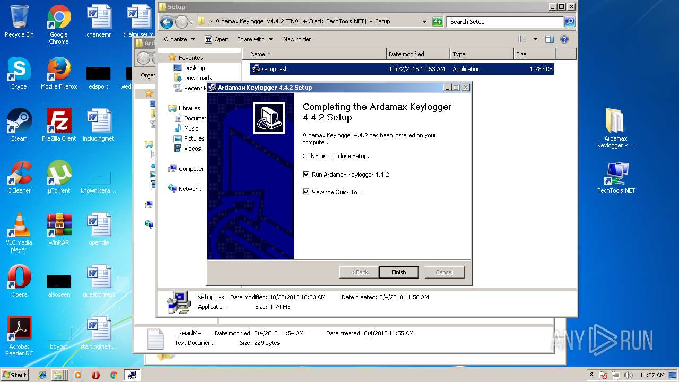This screenshot has width=679, height=382.
Task: Launch VLC media player shortcut
Action: tap(19, 232)
